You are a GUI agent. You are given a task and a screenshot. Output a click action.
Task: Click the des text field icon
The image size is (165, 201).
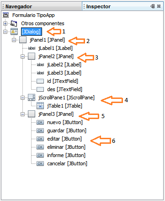[40, 89]
